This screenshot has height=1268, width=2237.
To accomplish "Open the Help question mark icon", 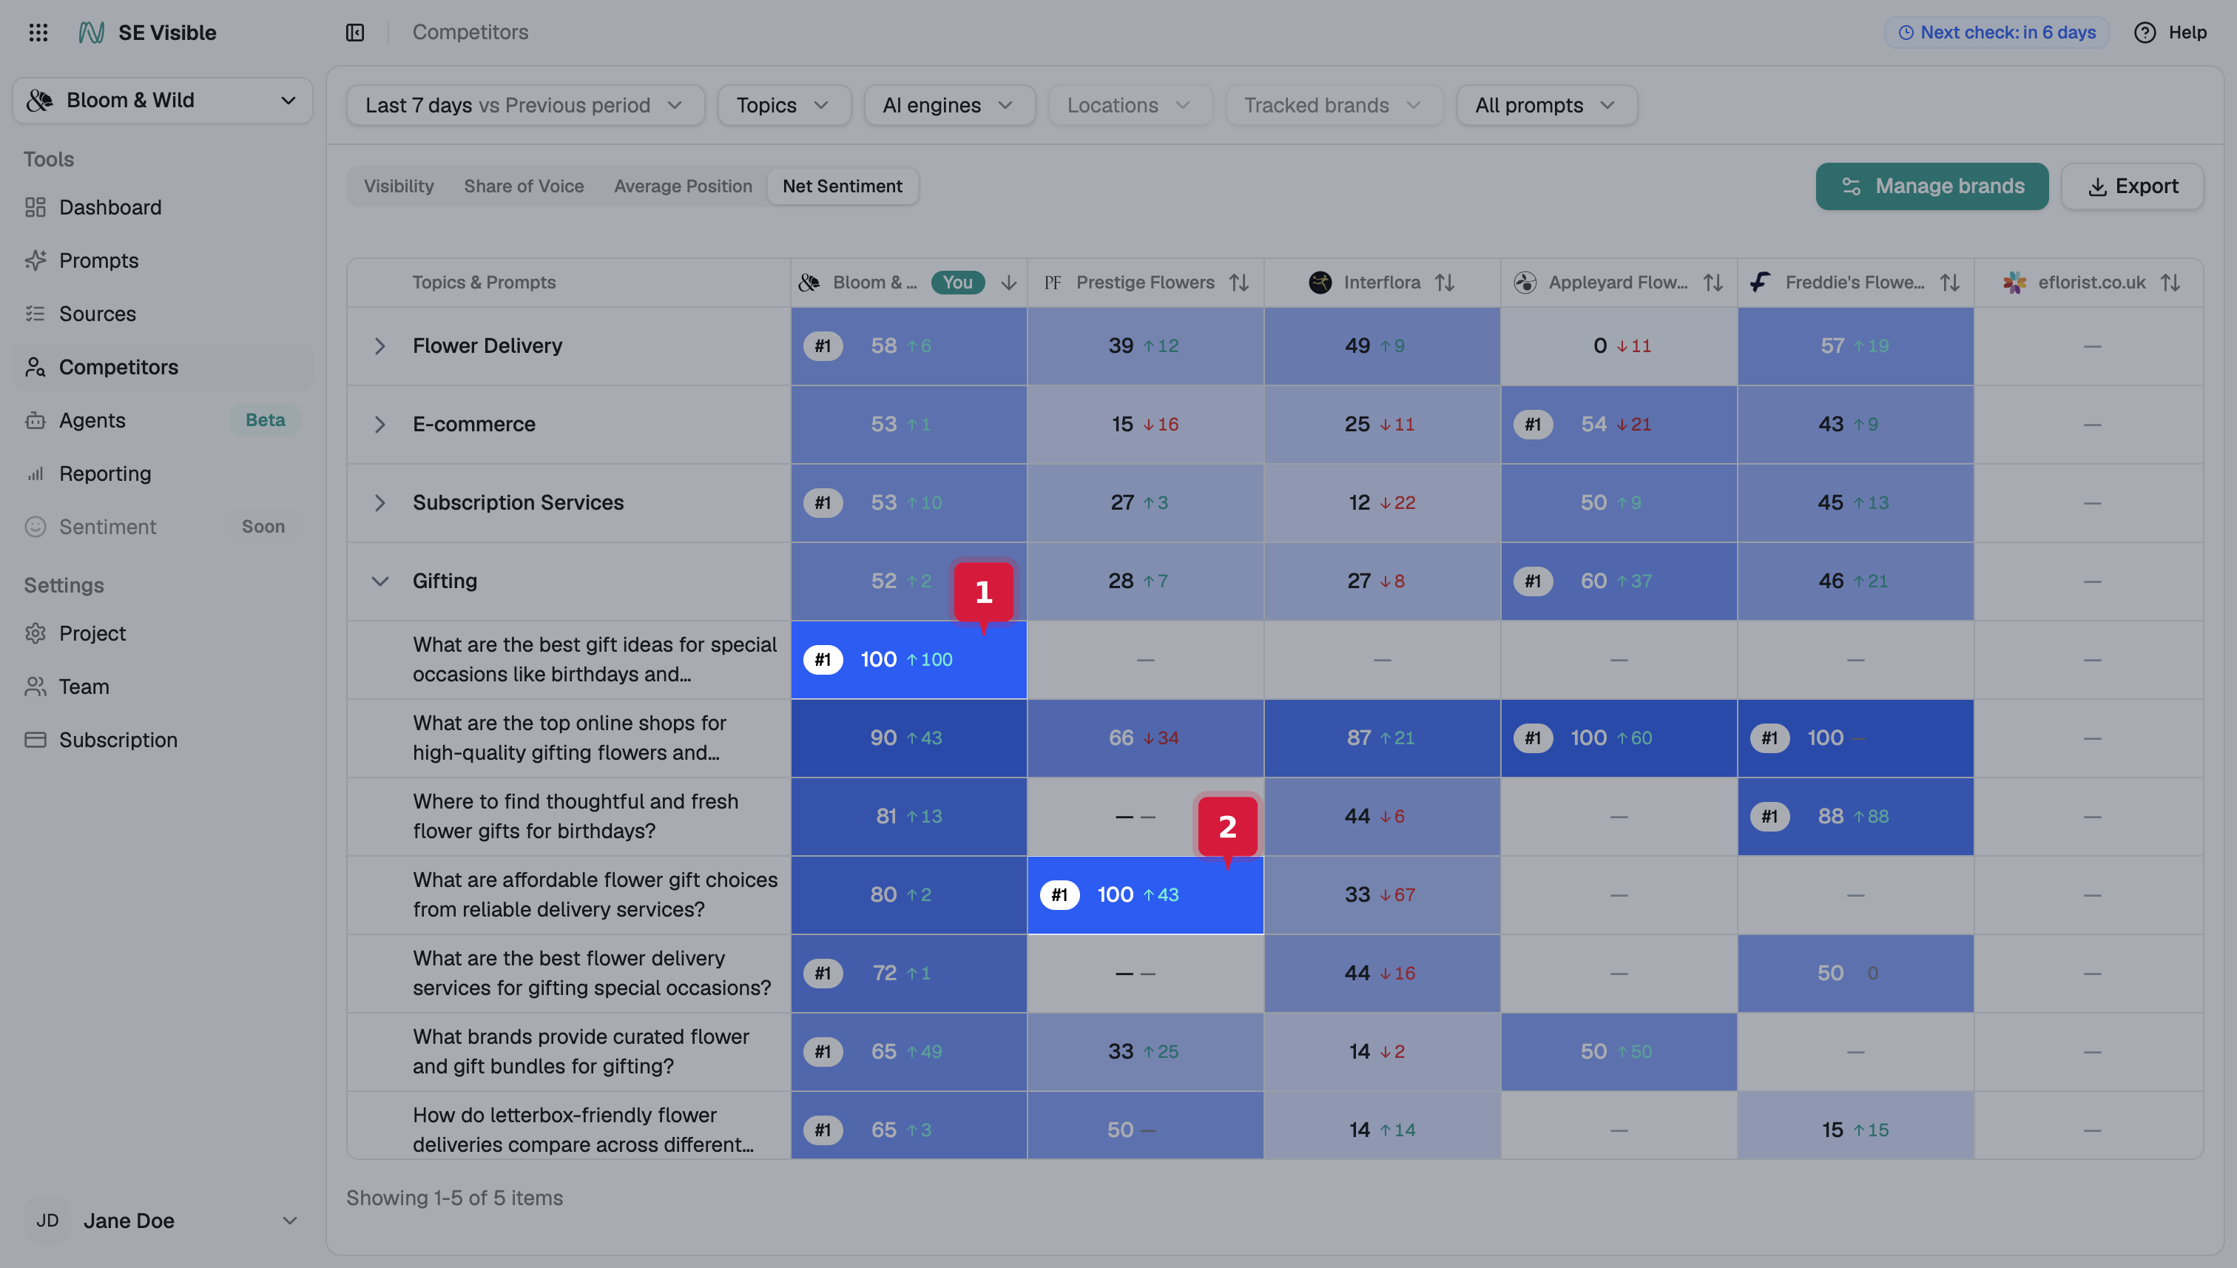I will (2145, 33).
